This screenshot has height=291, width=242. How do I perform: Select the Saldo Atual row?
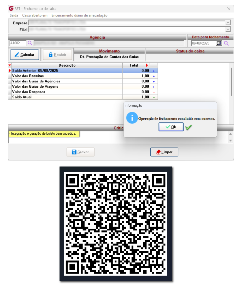83,97
